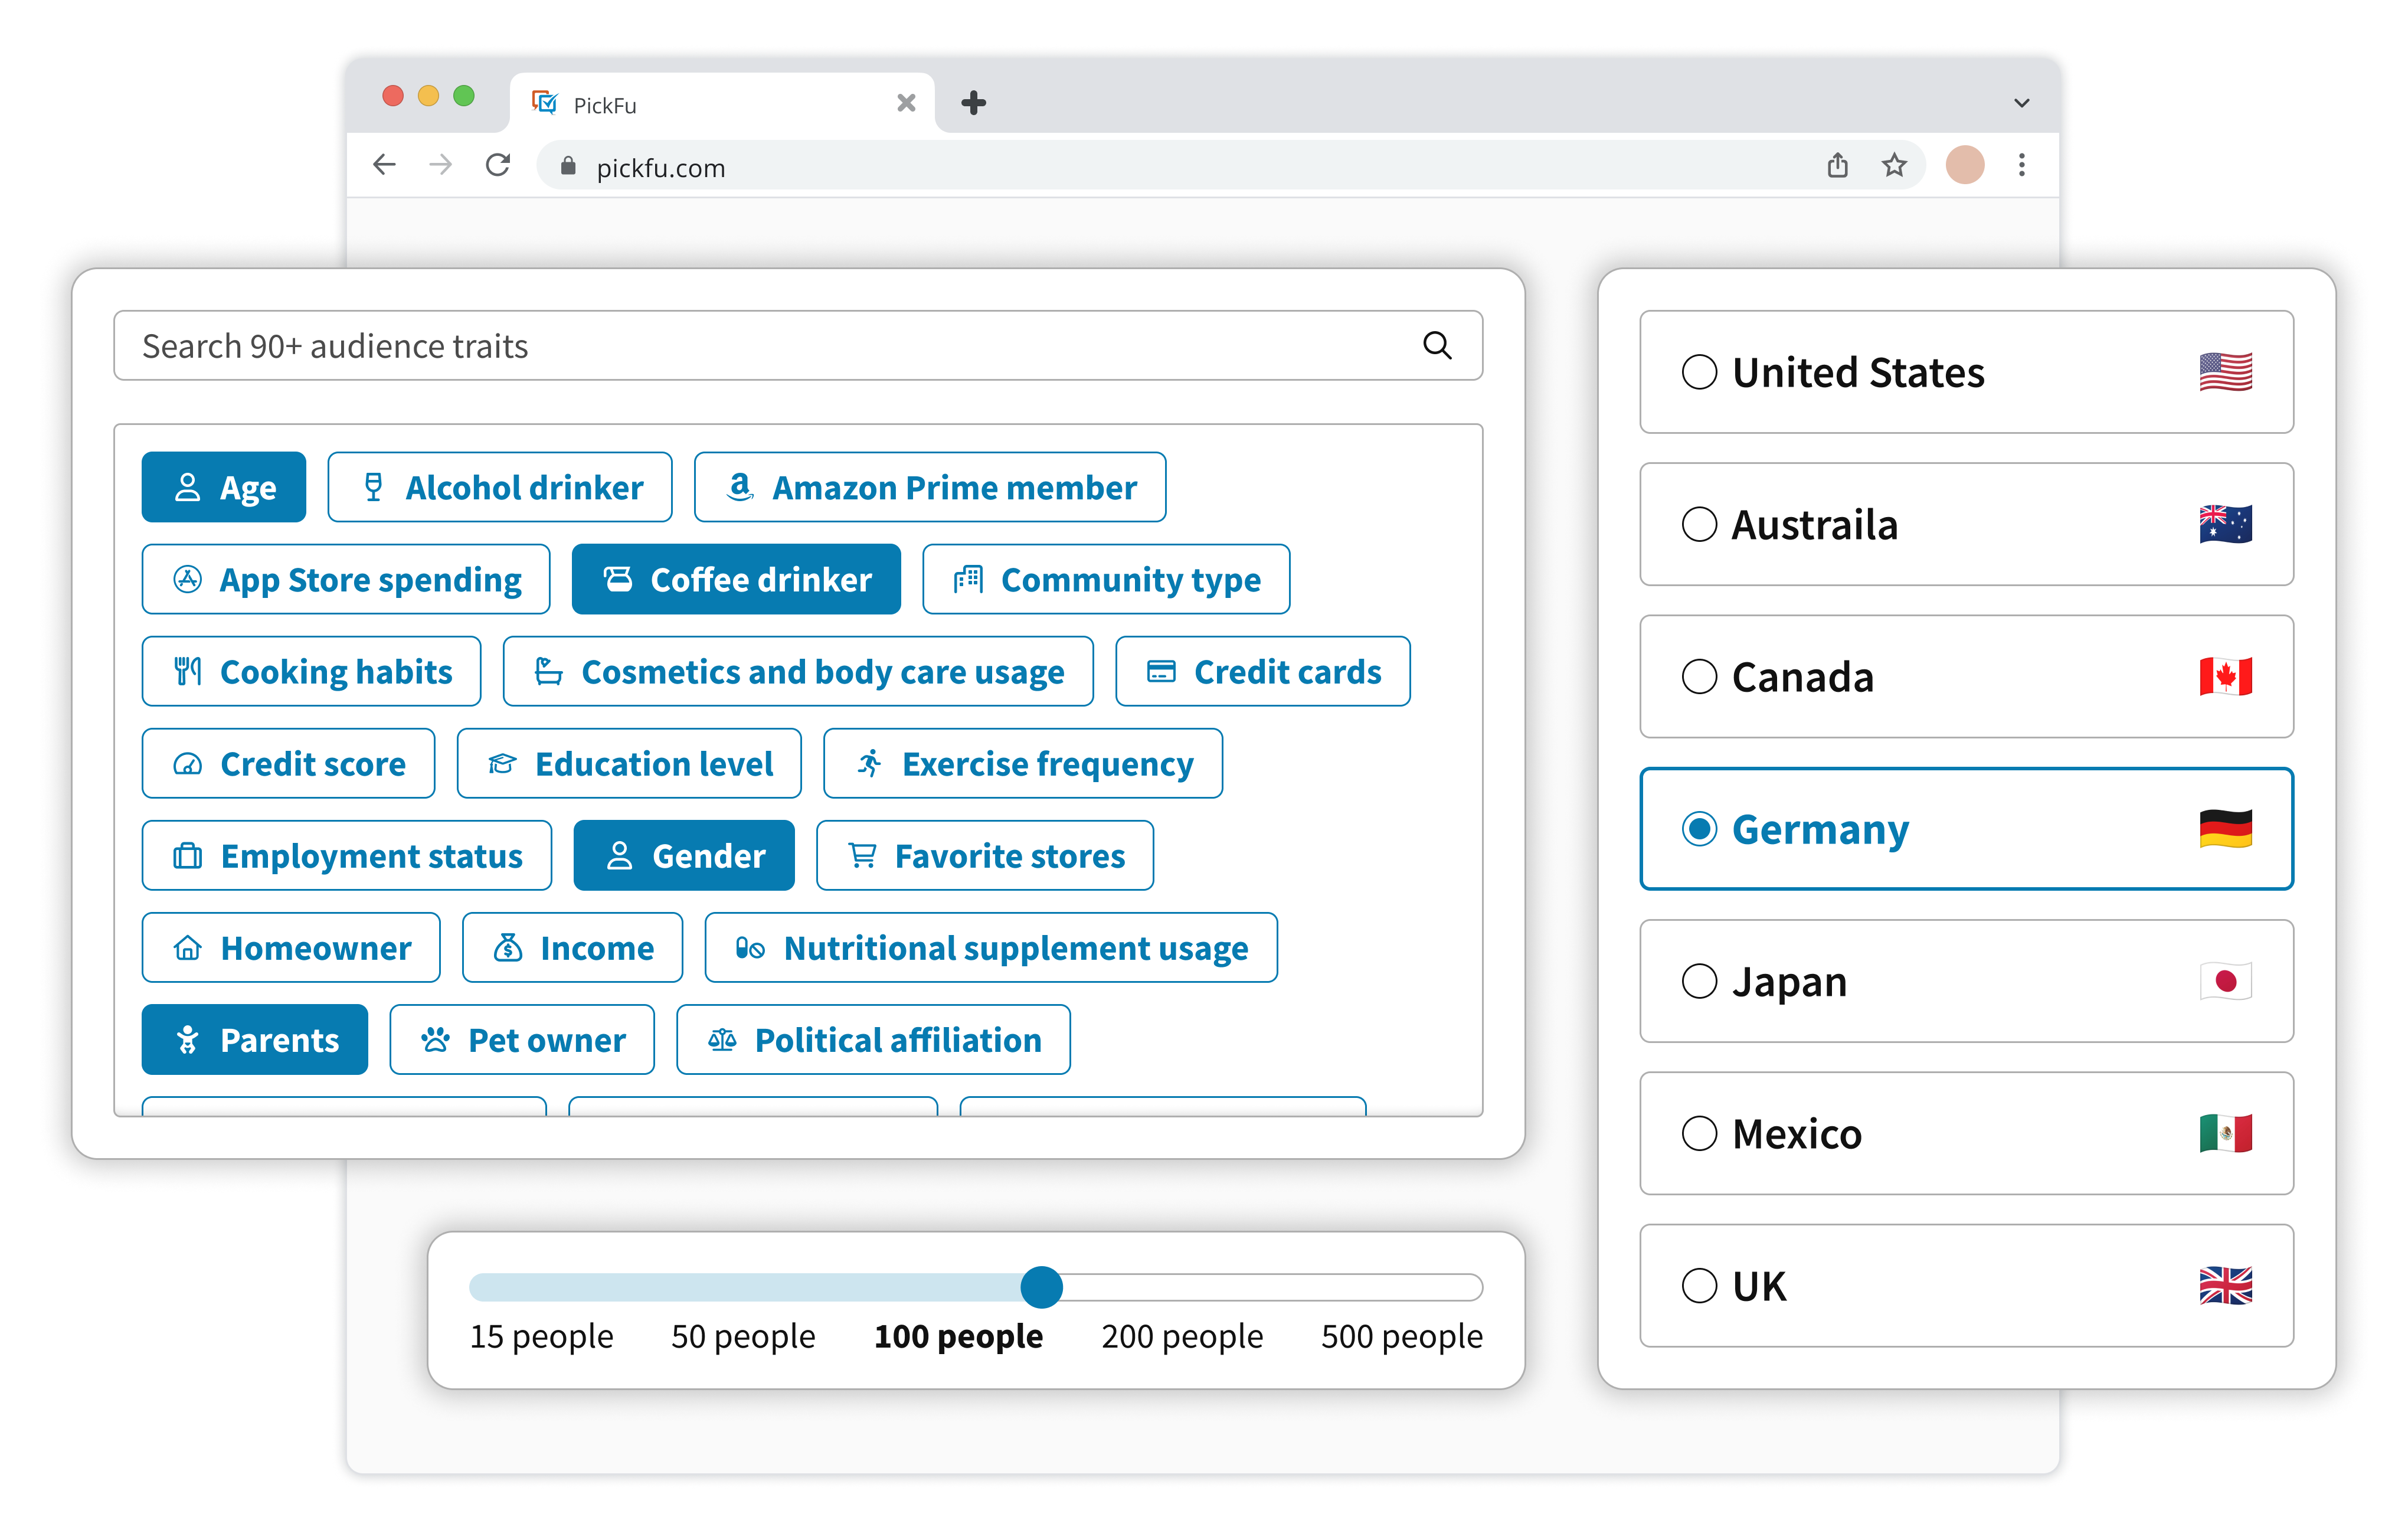Select the Pet owner trait
Screen dimensions: 2408x1530
(x=522, y=1040)
